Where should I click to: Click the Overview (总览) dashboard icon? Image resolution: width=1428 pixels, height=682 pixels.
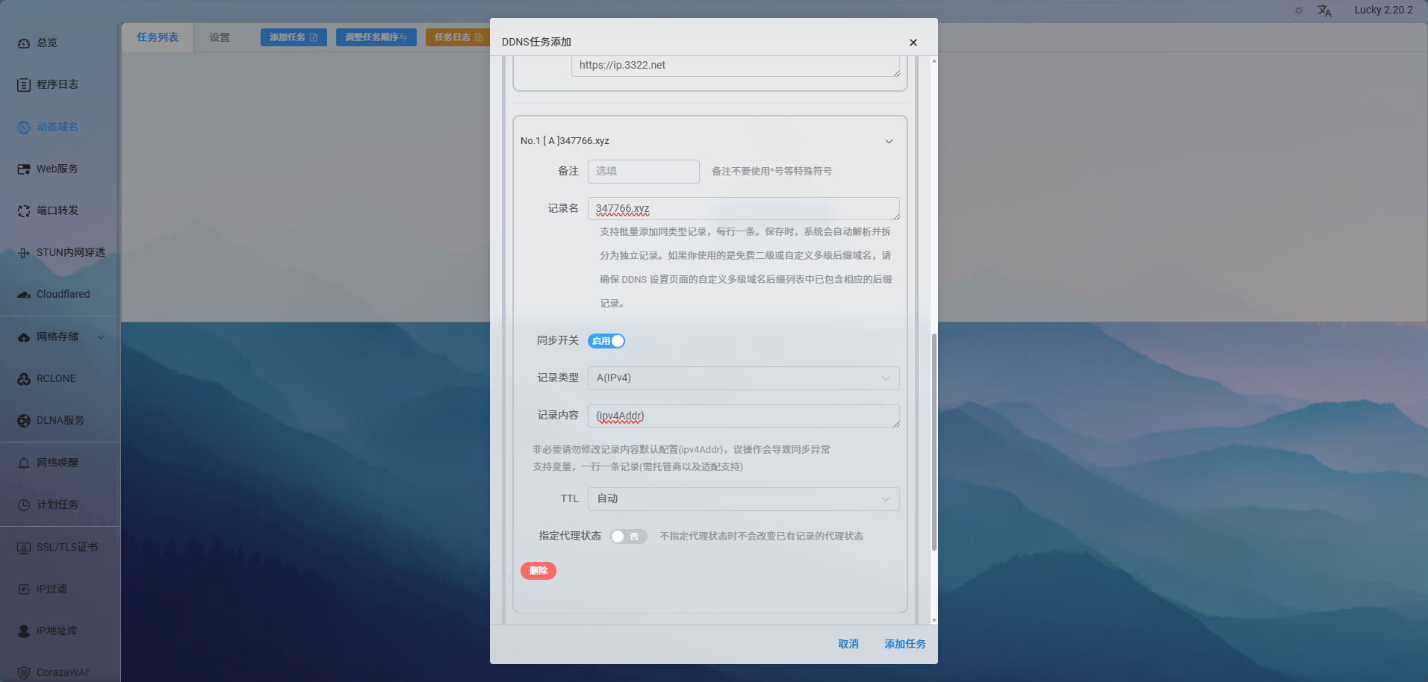tap(24, 43)
